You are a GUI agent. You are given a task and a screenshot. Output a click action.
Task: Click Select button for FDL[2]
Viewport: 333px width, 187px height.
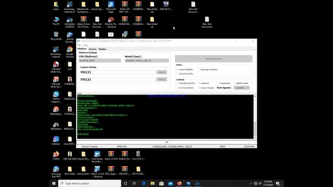(x=162, y=79)
